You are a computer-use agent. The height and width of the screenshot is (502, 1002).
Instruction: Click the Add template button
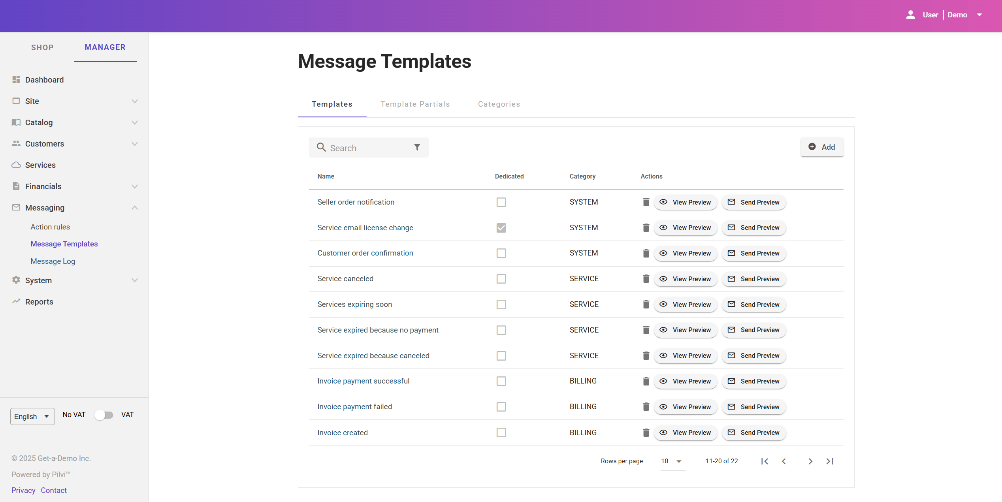click(x=822, y=147)
